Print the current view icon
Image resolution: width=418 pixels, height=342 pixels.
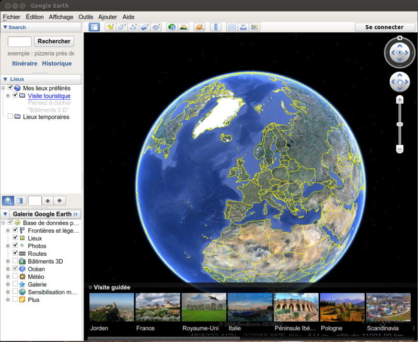pyautogui.click(x=243, y=27)
